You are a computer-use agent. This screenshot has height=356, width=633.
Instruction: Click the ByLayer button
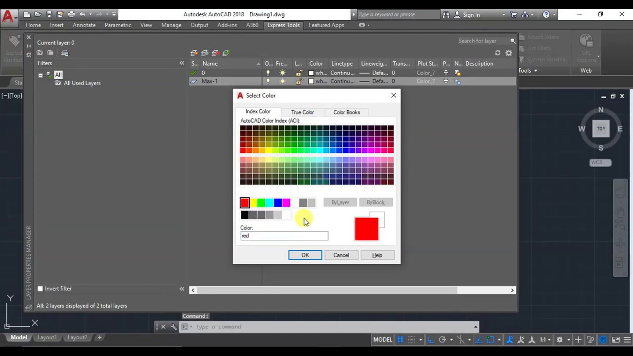click(340, 202)
